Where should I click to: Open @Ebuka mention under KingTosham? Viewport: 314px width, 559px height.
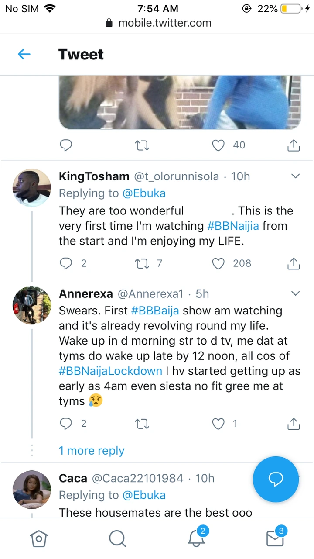[143, 193]
